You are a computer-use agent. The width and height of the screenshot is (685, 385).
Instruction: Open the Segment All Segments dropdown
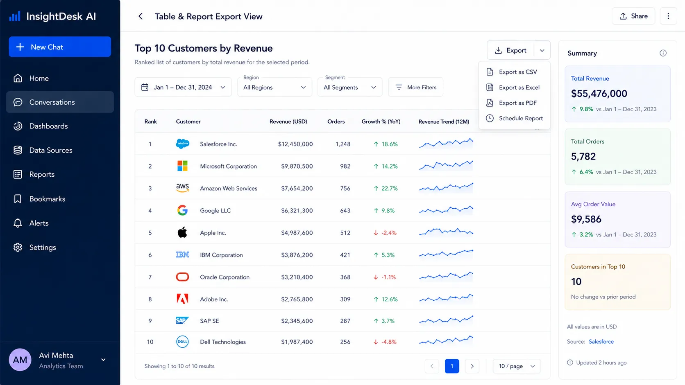pos(350,87)
